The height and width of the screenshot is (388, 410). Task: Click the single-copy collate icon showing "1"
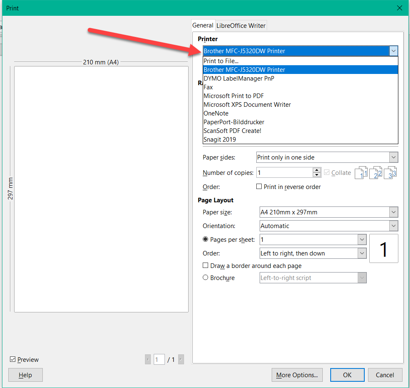(361, 172)
